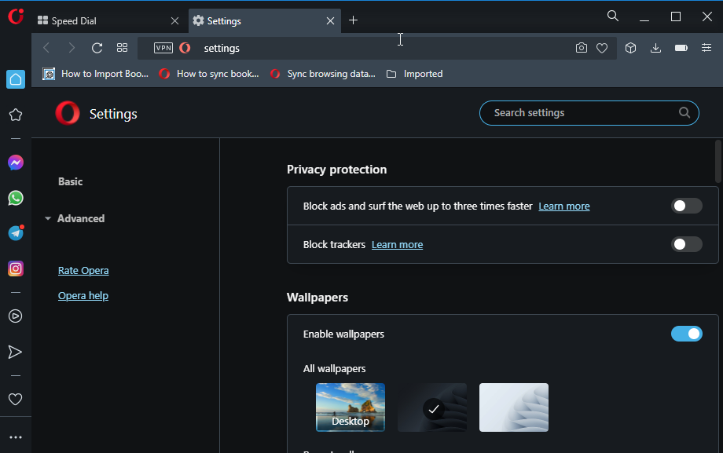Go to Home in the sidebar

(16, 79)
